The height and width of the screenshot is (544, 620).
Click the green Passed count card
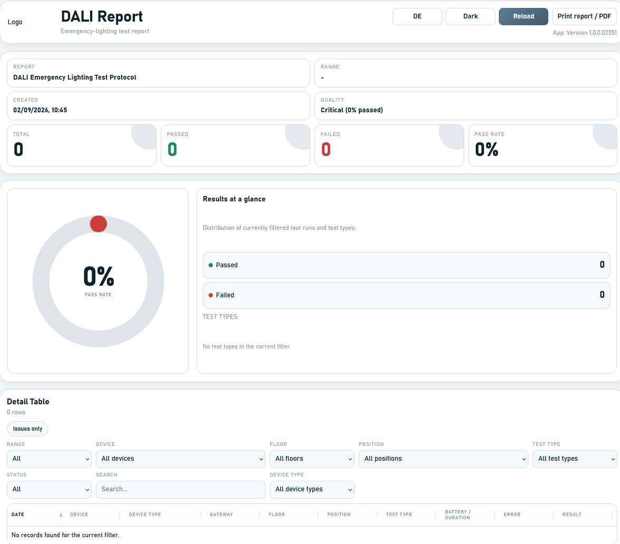(235, 145)
